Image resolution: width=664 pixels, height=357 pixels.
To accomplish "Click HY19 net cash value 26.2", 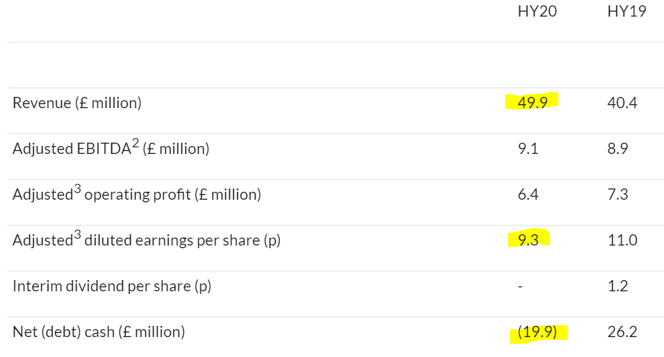I will click(x=622, y=332).
